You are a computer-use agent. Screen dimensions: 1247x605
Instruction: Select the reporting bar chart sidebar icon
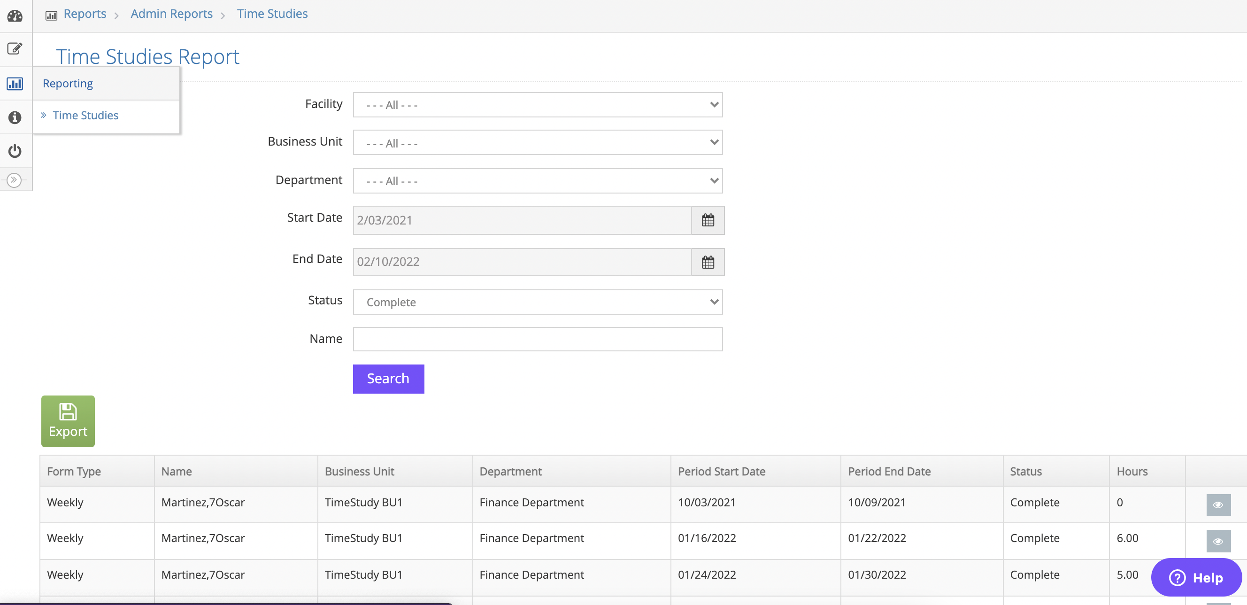click(x=15, y=83)
